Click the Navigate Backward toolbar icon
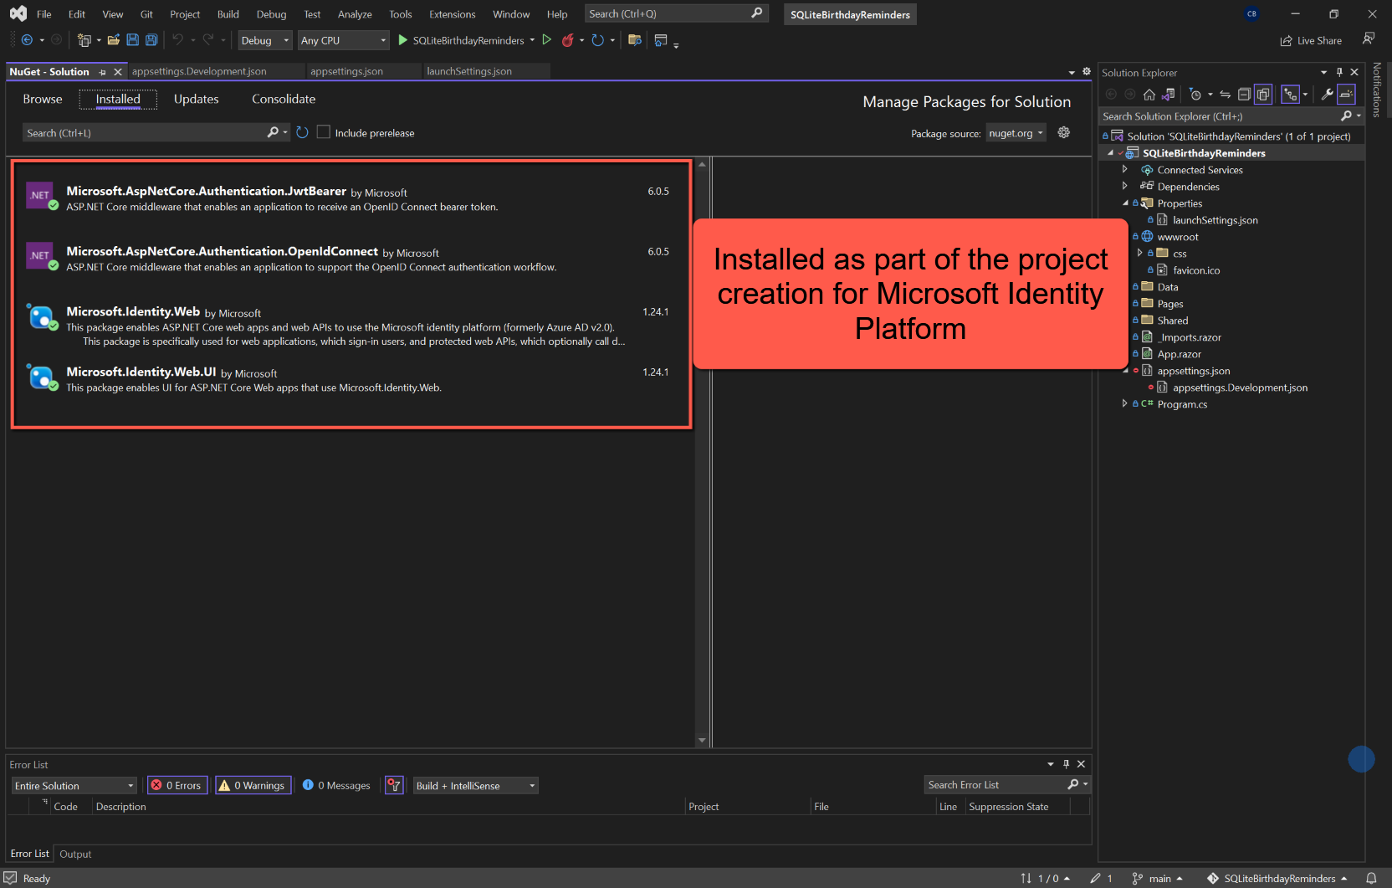1392x888 pixels. [27, 40]
